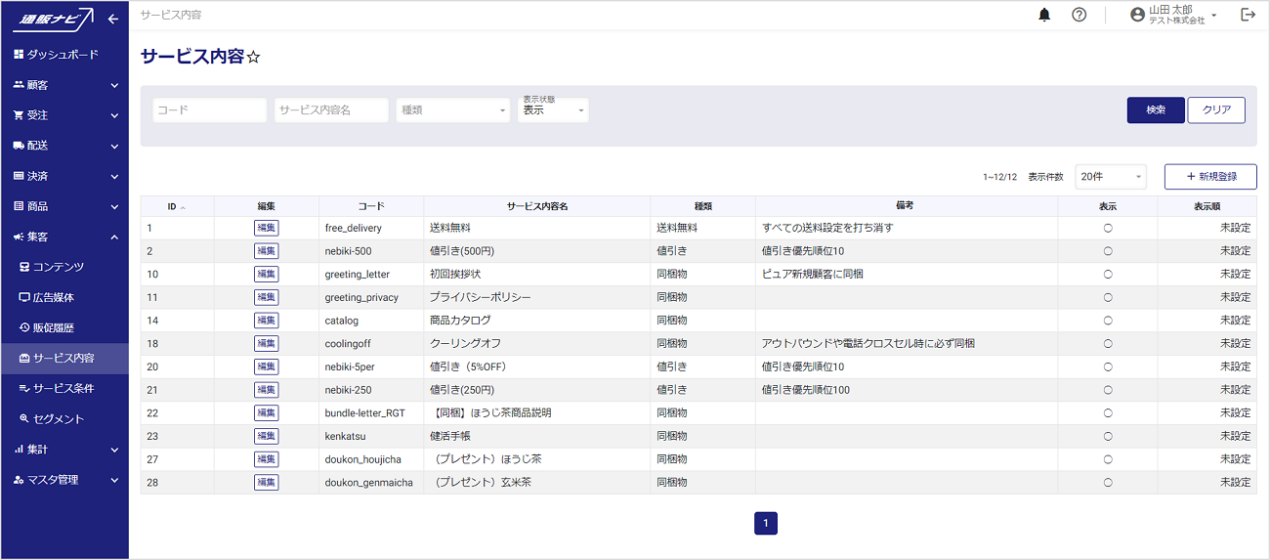Expand the 顧客 sidebar menu

[x=64, y=85]
